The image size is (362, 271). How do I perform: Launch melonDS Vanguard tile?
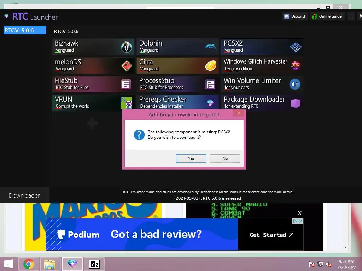tap(93, 66)
